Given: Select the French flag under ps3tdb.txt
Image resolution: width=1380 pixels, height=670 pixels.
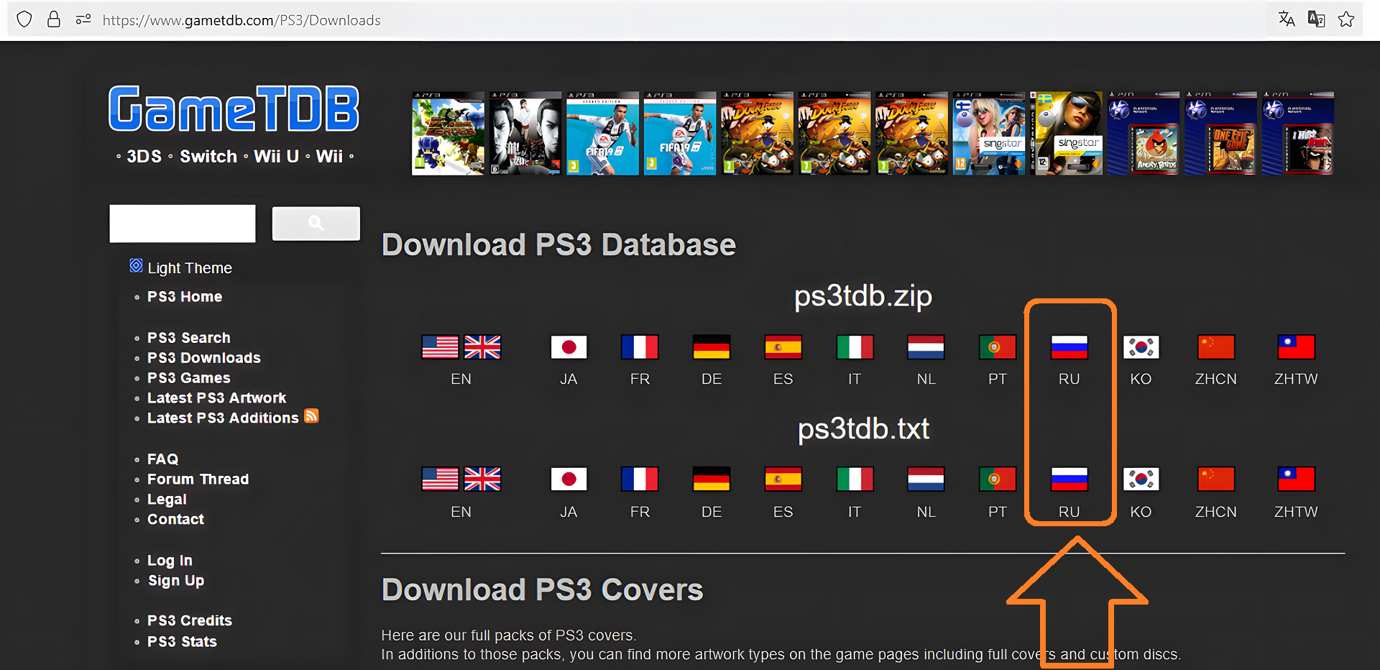Looking at the screenshot, I should point(640,479).
